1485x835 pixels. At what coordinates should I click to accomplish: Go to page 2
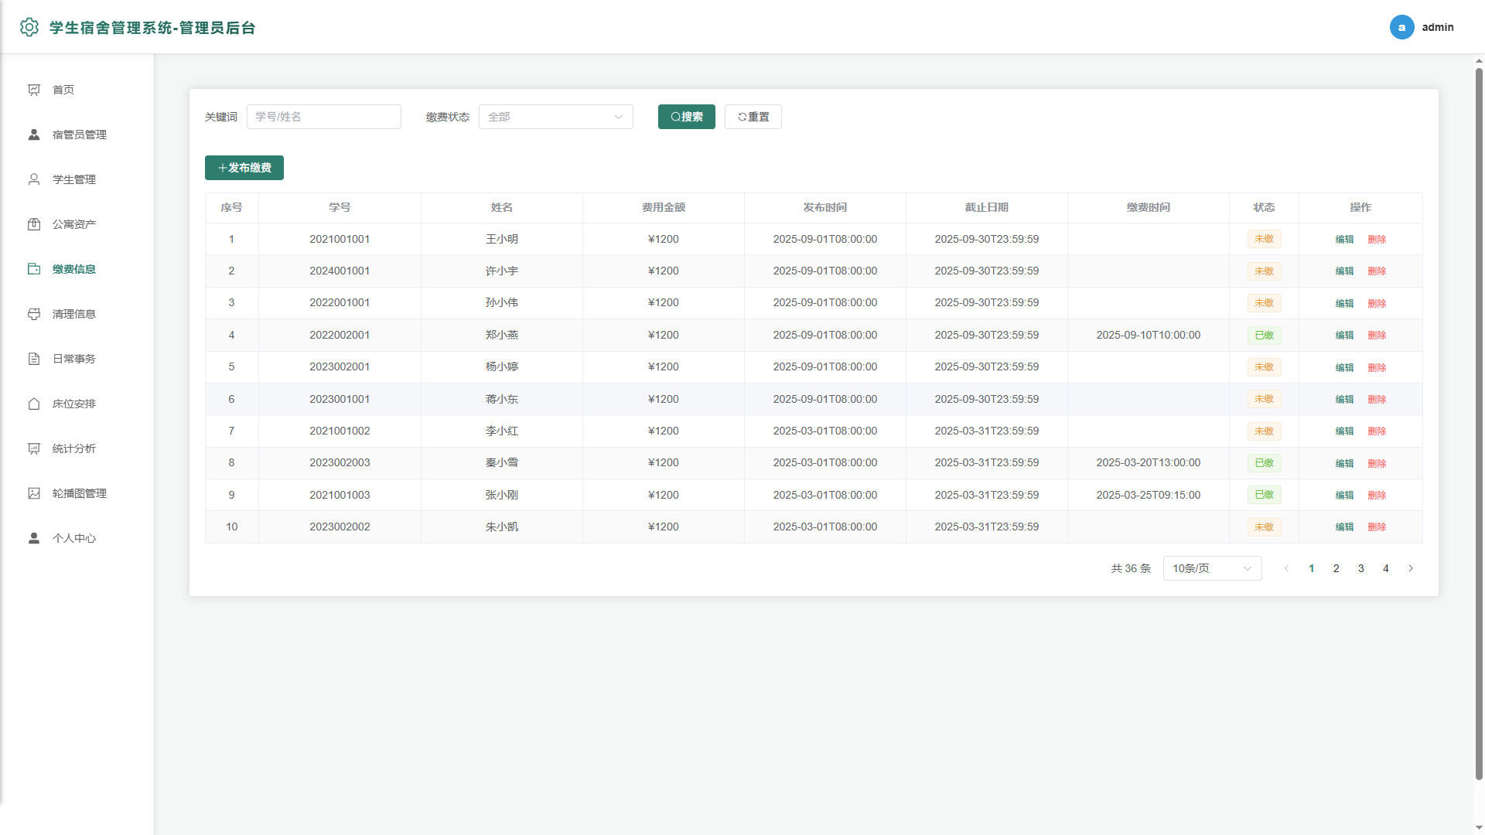pos(1336,568)
